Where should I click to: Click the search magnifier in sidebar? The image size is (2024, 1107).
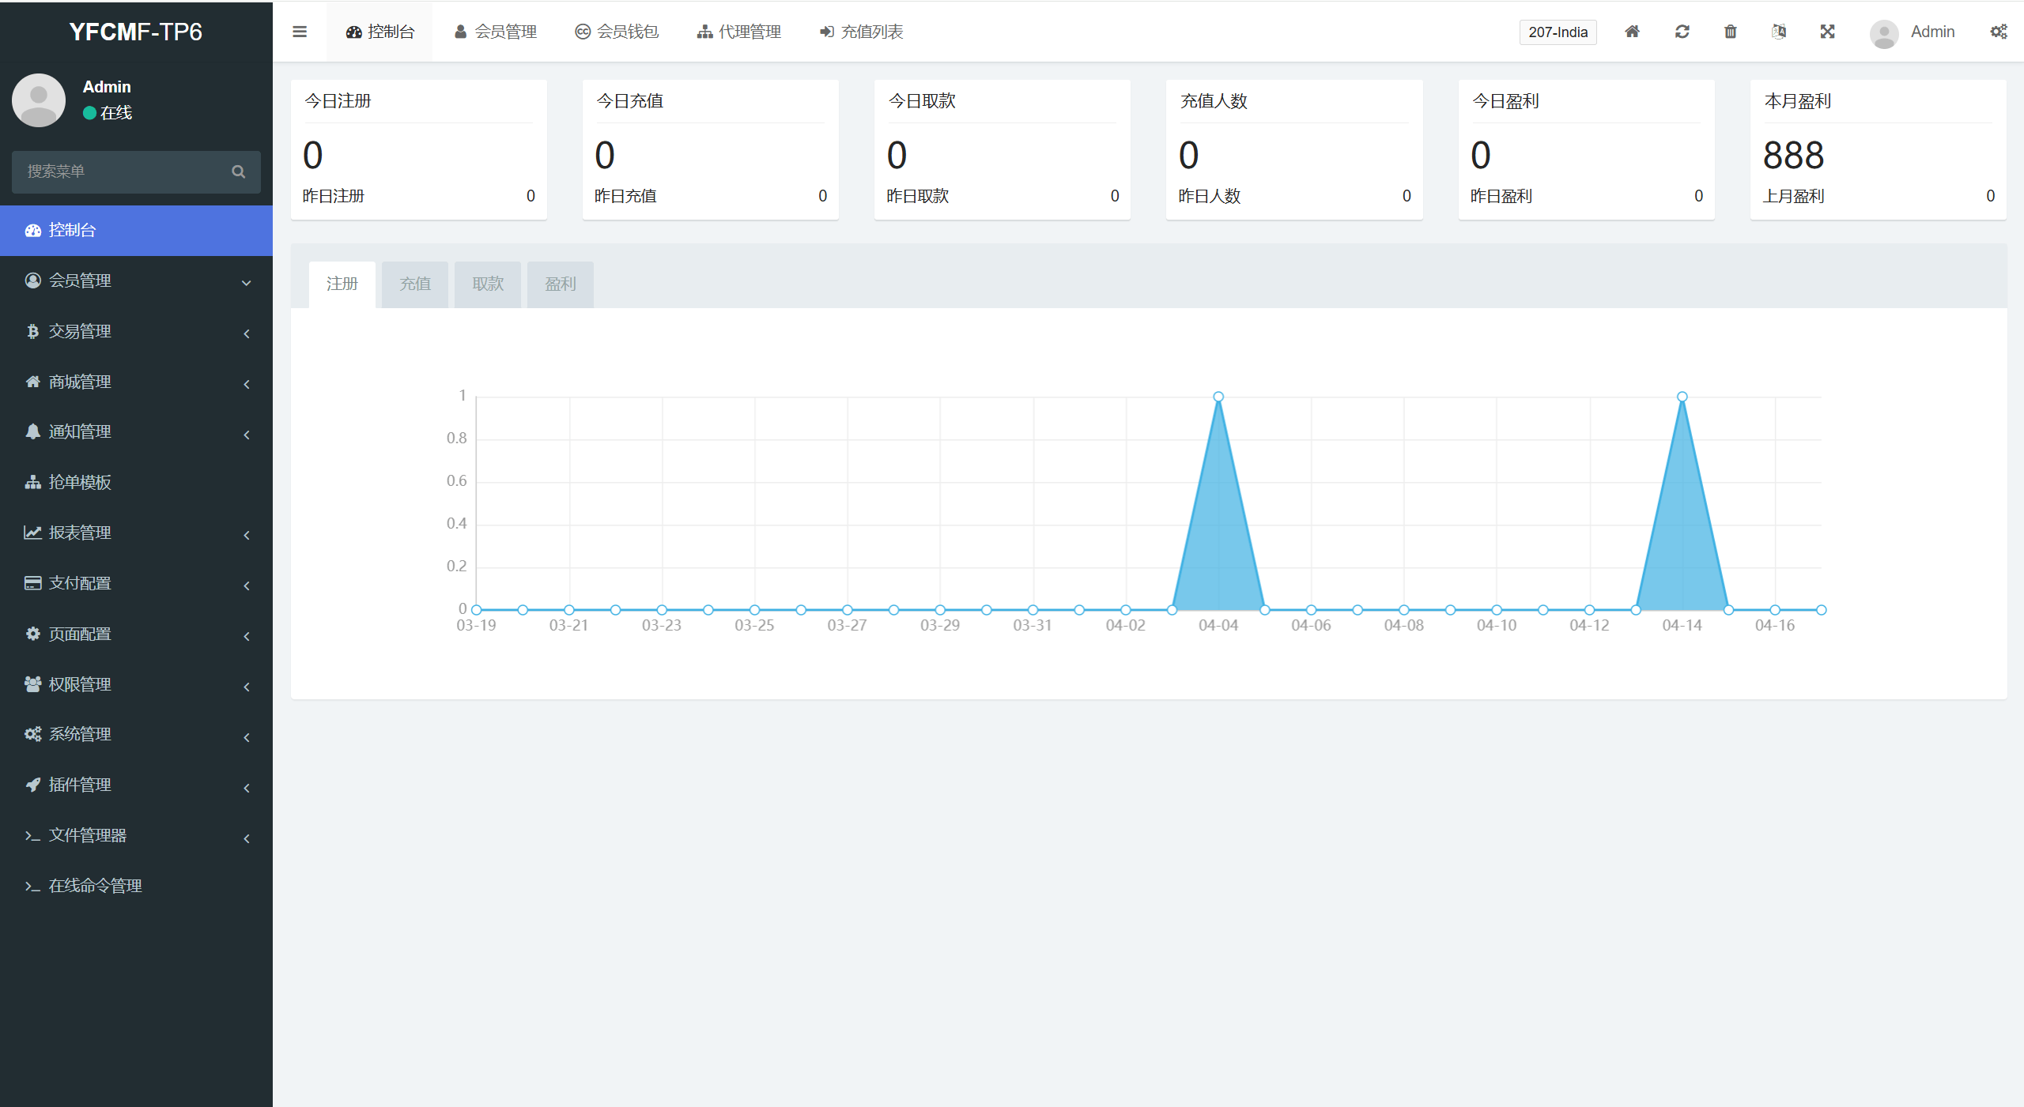(238, 171)
